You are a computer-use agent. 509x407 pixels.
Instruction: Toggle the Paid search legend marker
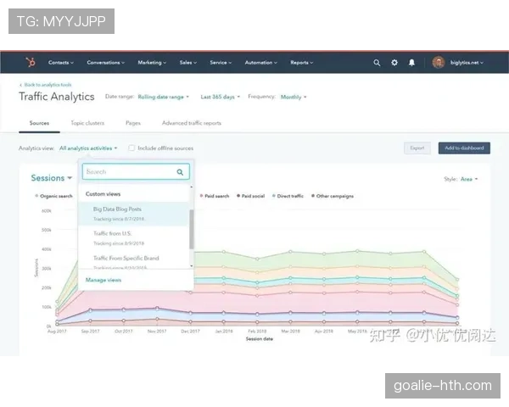[202, 196]
